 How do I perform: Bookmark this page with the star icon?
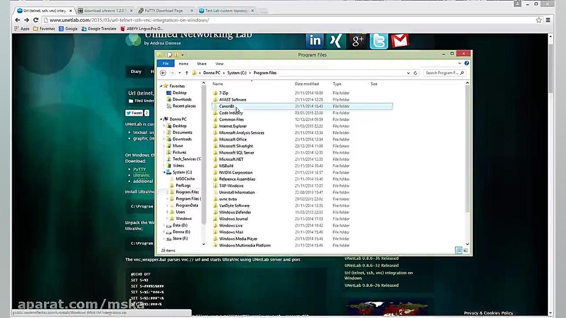(x=539, y=20)
